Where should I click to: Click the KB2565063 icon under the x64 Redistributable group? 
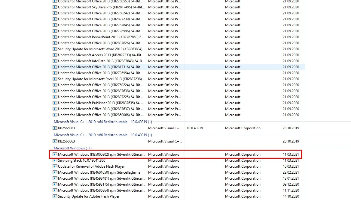pyautogui.click(x=55, y=128)
